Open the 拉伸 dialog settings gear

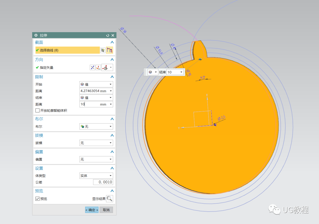[36, 35]
